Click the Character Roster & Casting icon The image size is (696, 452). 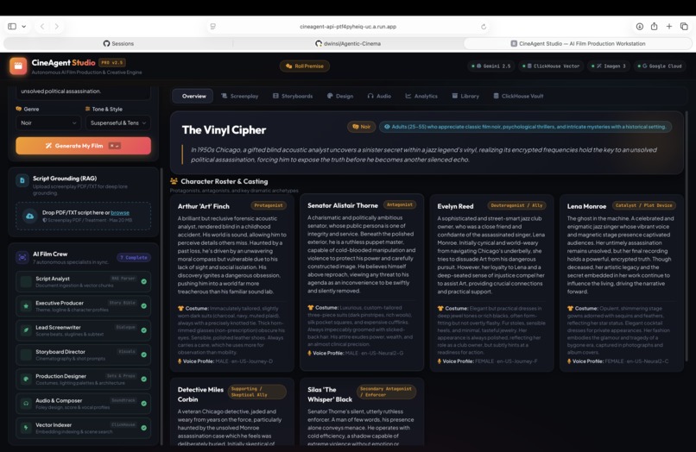174,181
